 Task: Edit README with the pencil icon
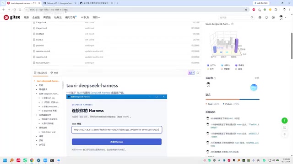[198, 73]
